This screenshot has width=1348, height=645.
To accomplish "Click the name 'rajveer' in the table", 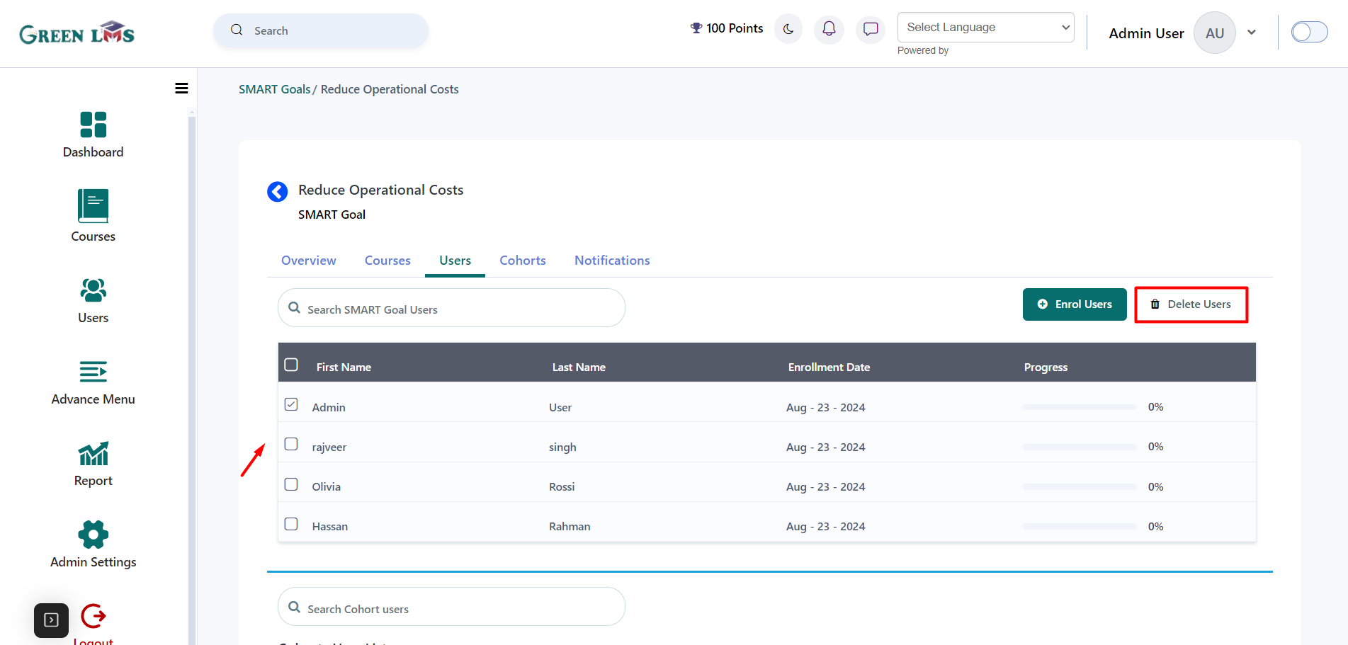I will coord(329,447).
